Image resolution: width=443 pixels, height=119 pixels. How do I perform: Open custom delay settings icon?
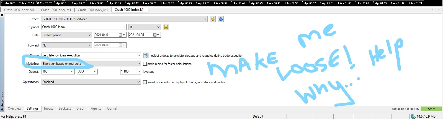pyautogui.click(x=146, y=55)
